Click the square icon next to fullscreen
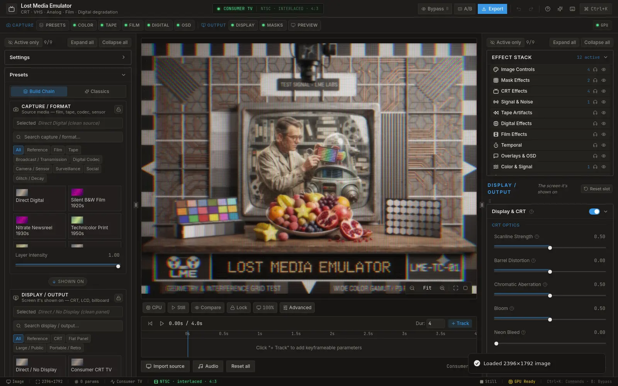The image size is (618, 386). point(465,288)
